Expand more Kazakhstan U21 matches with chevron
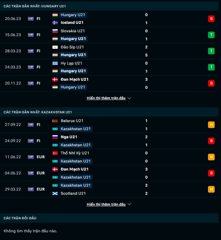 click(x=129, y=204)
